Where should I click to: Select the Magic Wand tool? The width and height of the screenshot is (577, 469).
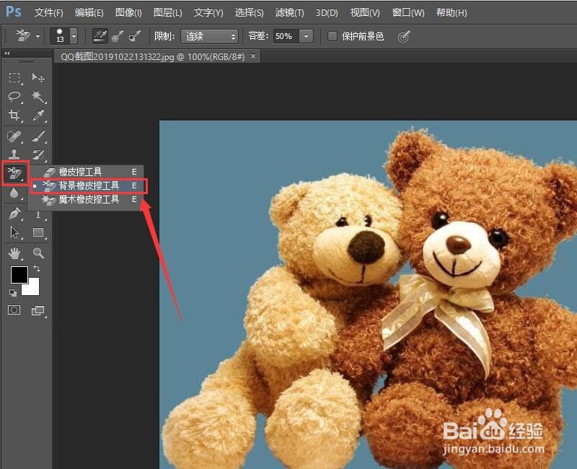pyautogui.click(x=38, y=97)
